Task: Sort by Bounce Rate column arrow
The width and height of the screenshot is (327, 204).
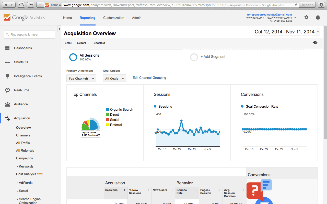Action: coord(196,190)
